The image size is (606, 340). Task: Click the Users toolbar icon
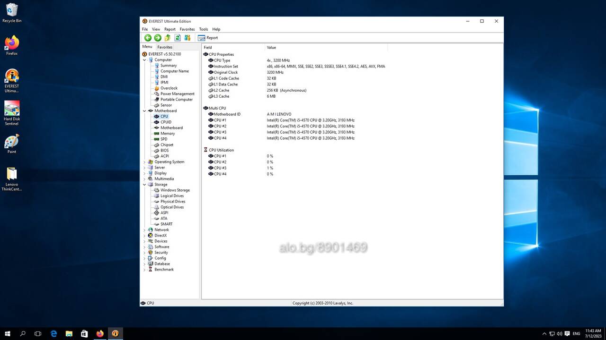(187, 38)
